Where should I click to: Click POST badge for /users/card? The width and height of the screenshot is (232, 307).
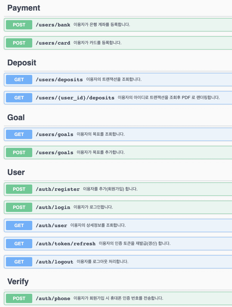[19, 43]
